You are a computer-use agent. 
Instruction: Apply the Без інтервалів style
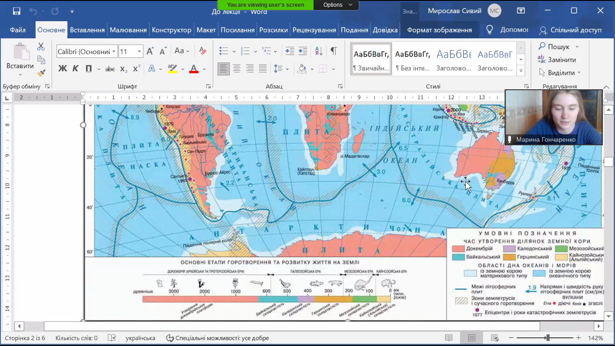tap(413, 59)
